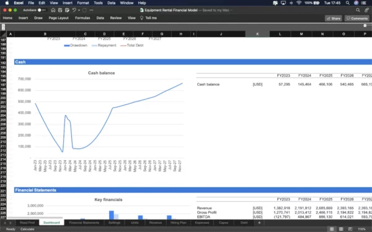Image resolution: width=372 pixels, height=232 pixels.
Task: Open the Review ribbon tab
Action: (x=116, y=18)
